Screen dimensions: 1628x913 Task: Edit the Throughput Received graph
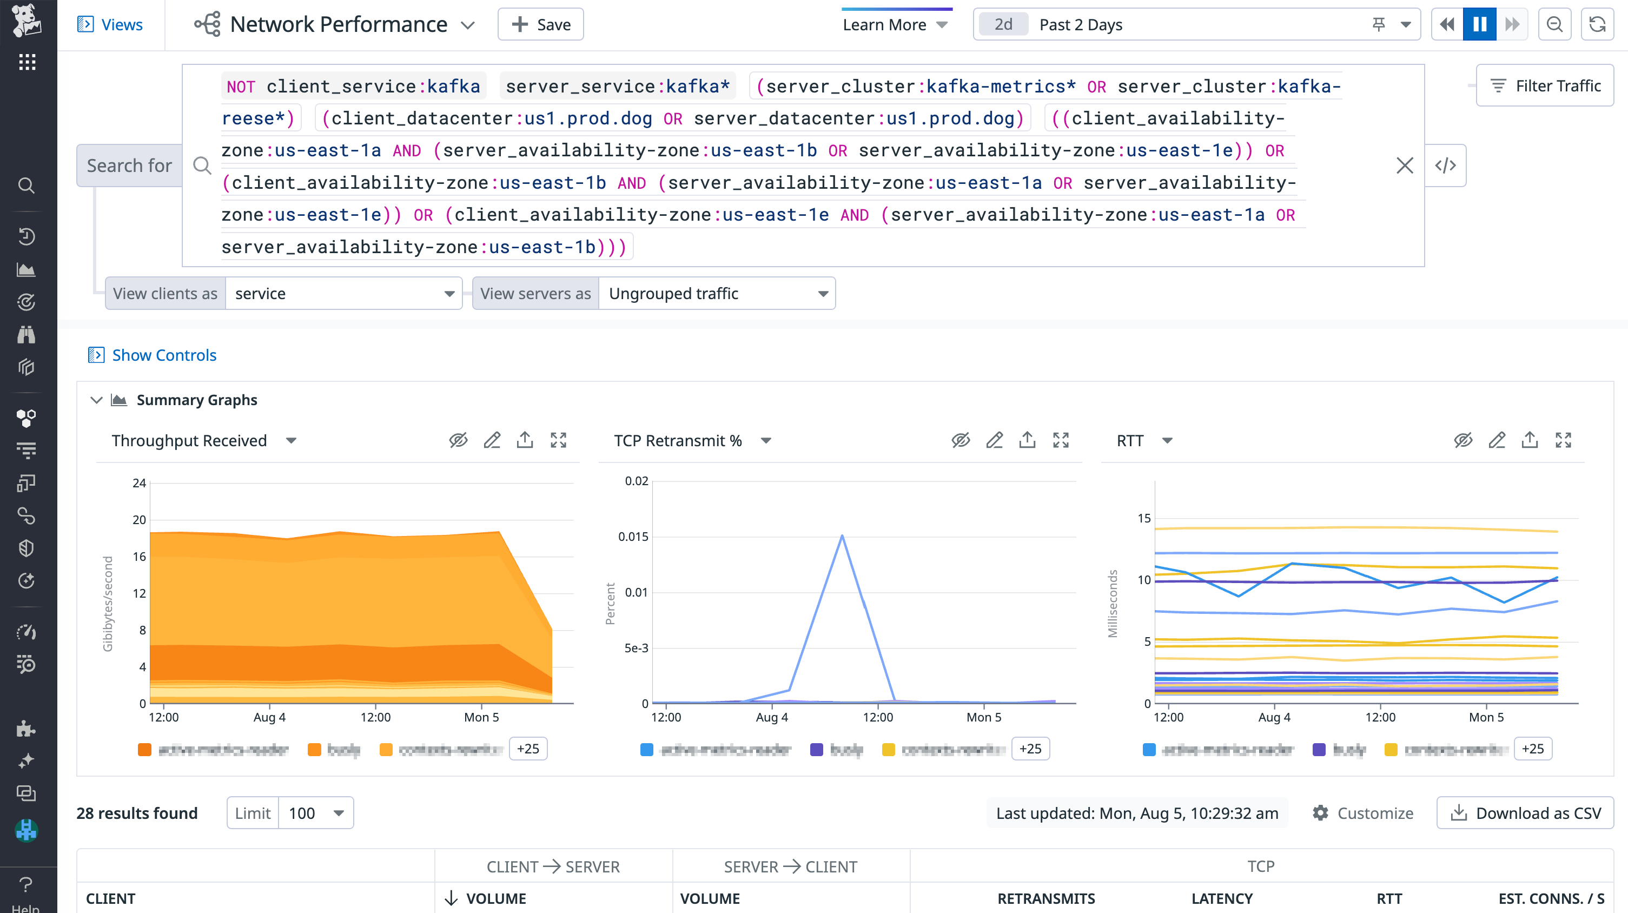pyautogui.click(x=492, y=440)
